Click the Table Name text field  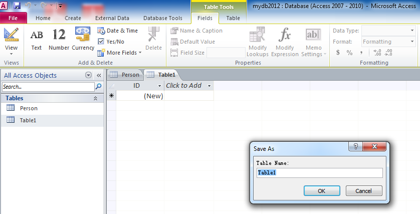tap(319, 173)
